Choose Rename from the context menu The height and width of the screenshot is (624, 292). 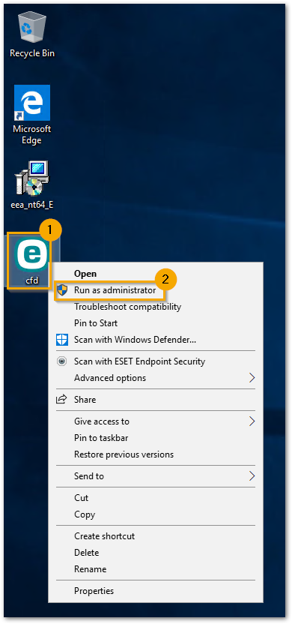pos(156,569)
